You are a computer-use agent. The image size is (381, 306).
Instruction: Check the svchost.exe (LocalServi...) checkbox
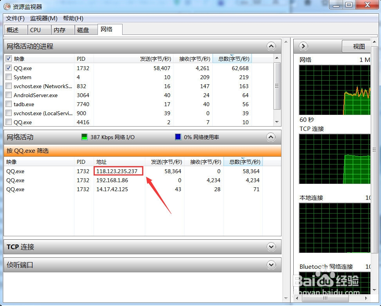(9, 113)
